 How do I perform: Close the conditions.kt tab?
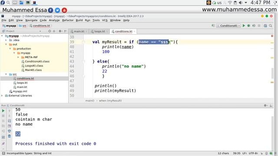click(x=134, y=32)
